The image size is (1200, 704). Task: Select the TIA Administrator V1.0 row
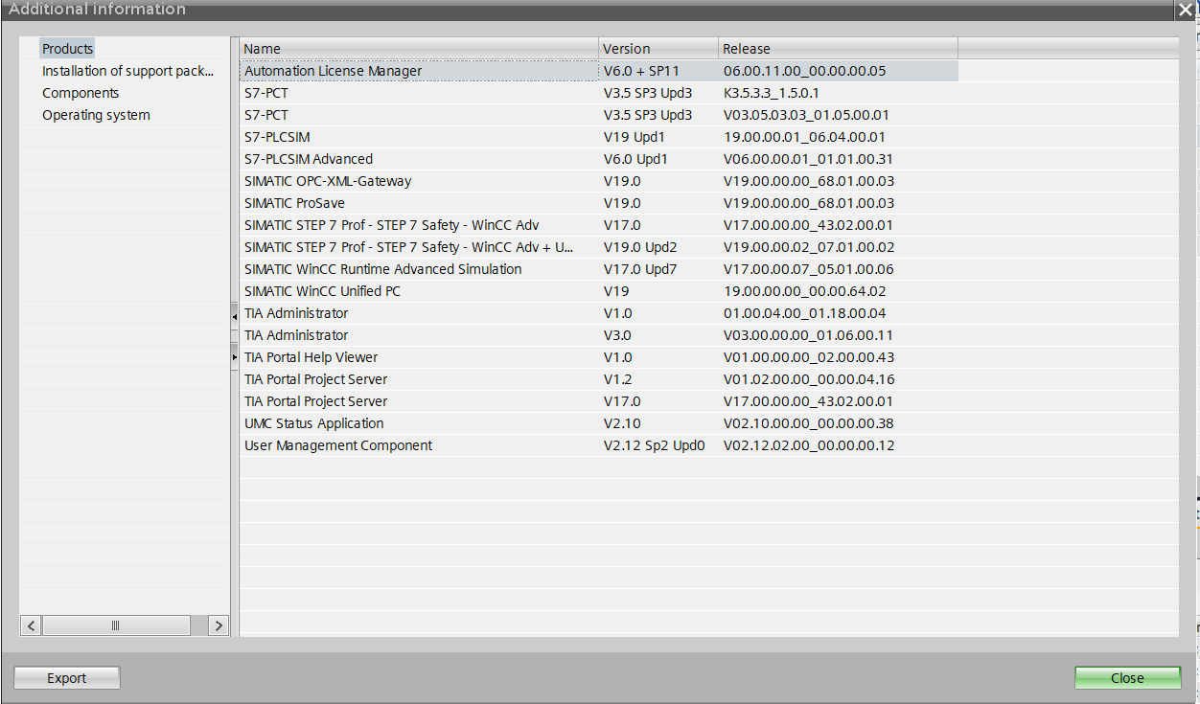click(x=599, y=313)
